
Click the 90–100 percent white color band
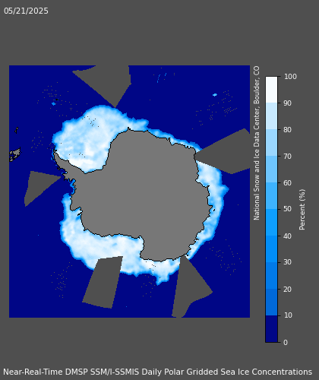click(271, 90)
